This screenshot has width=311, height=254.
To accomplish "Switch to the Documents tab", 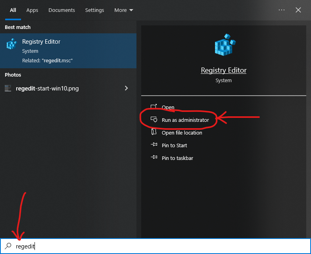I will [62, 10].
